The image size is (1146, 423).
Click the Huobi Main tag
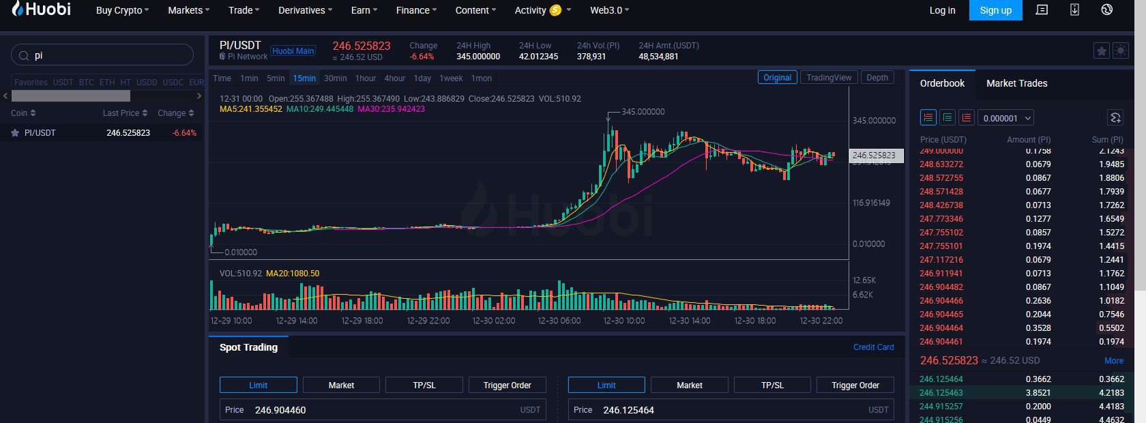[293, 51]
